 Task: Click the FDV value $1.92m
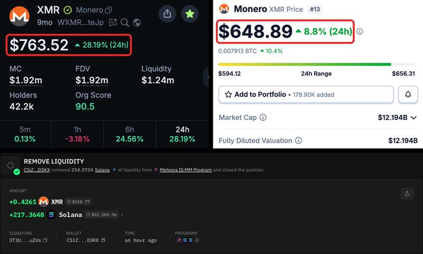(91, 80)
